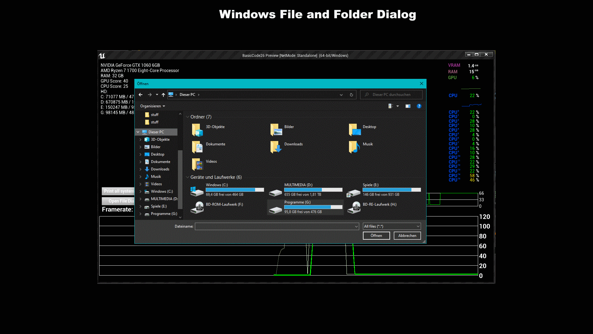Viewport: 593px width, 334px height.
Task: Collapse the Ordner (7) section
Action: point(188,117)
